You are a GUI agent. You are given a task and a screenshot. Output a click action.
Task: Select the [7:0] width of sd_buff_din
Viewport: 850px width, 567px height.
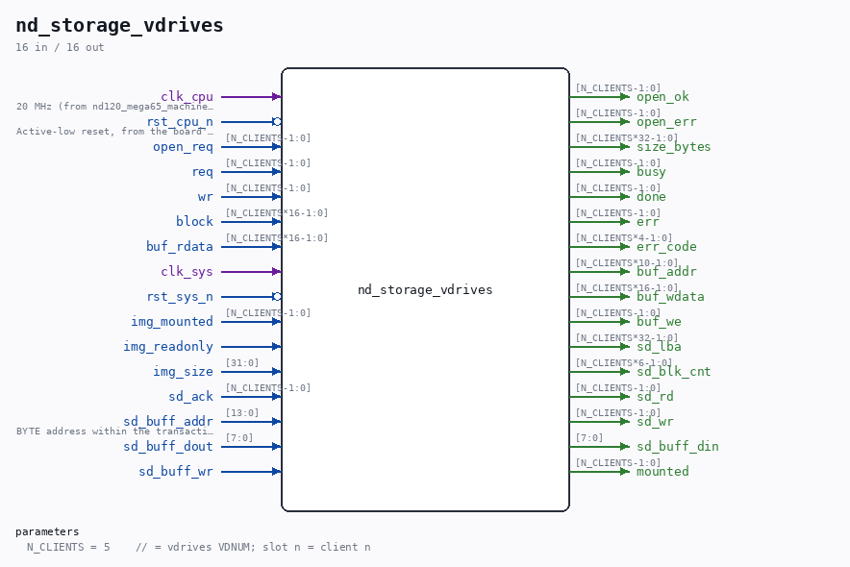pos(589,437)
